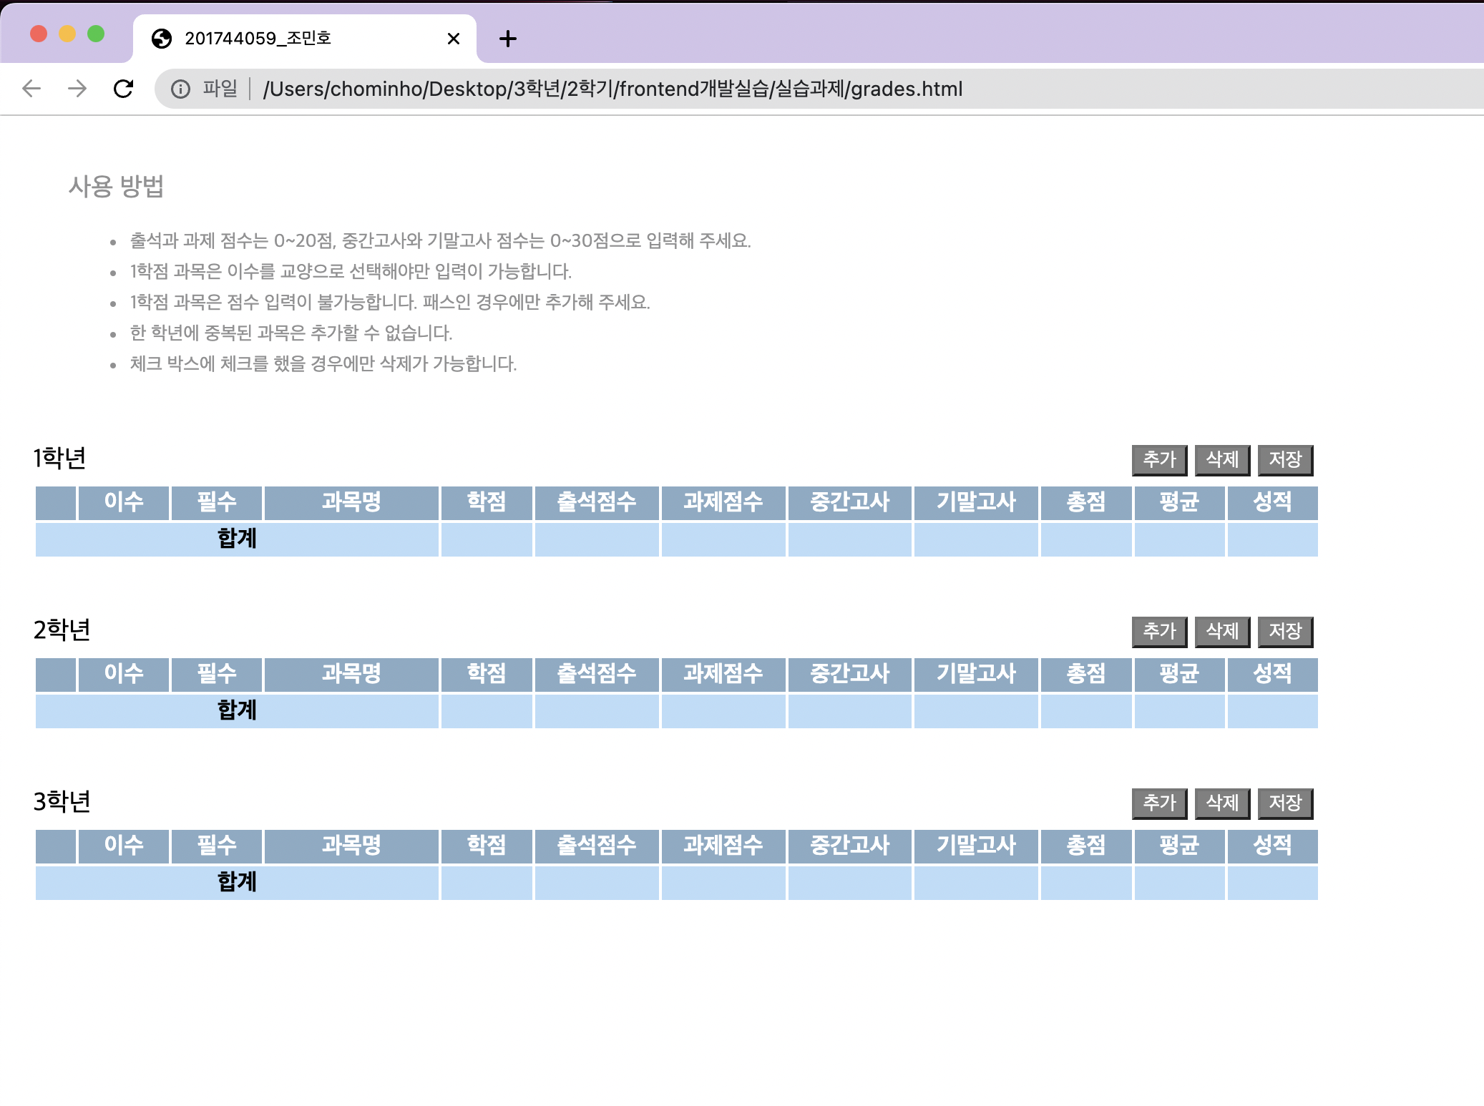1484x1106 pixels.
Task: Save the 3학년 grades
Action: tap(1285, 803)
